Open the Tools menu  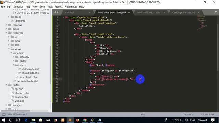pos(50,7)
